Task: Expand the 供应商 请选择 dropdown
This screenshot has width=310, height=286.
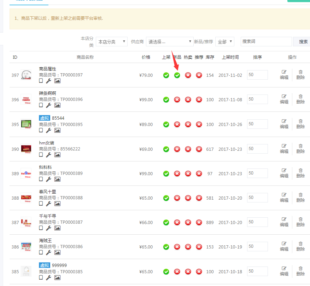Action: (x=170, y=42)
